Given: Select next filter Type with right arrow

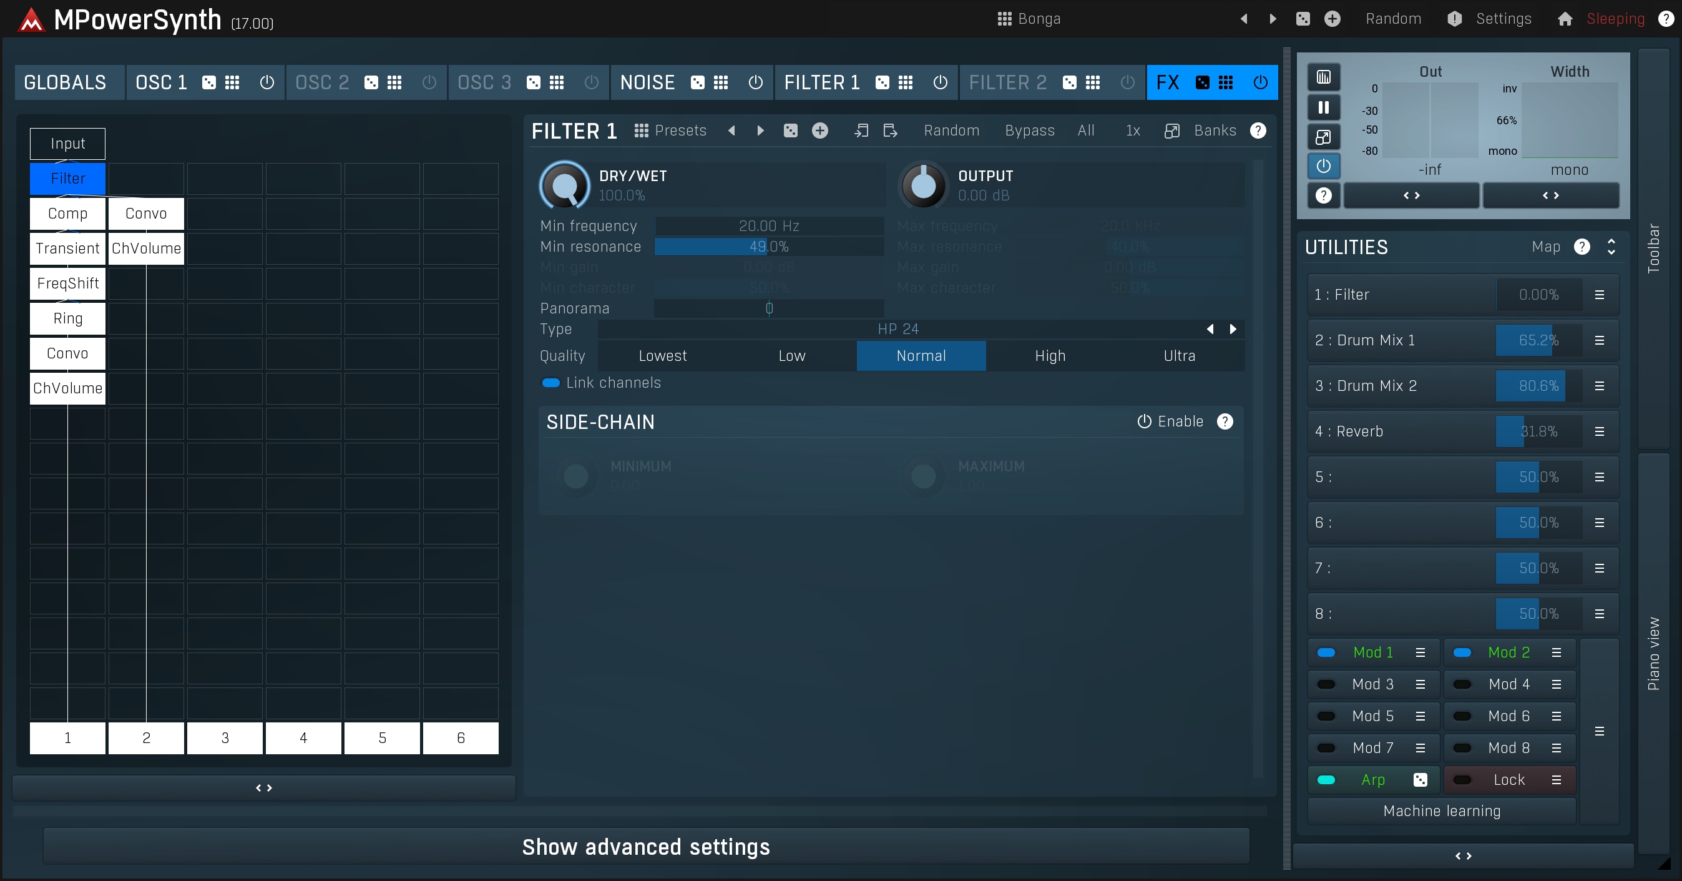Looking at the screenshot, I should point(1233,329).
